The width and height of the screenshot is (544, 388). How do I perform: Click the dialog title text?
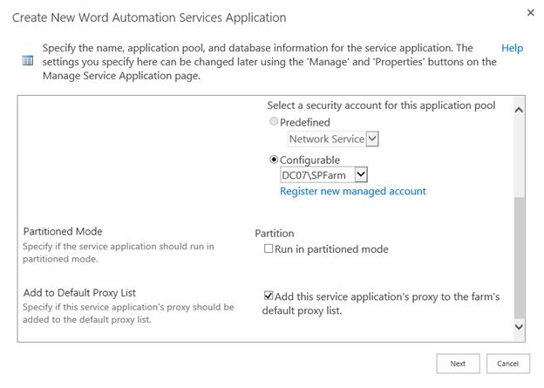(x=148, y=17)
